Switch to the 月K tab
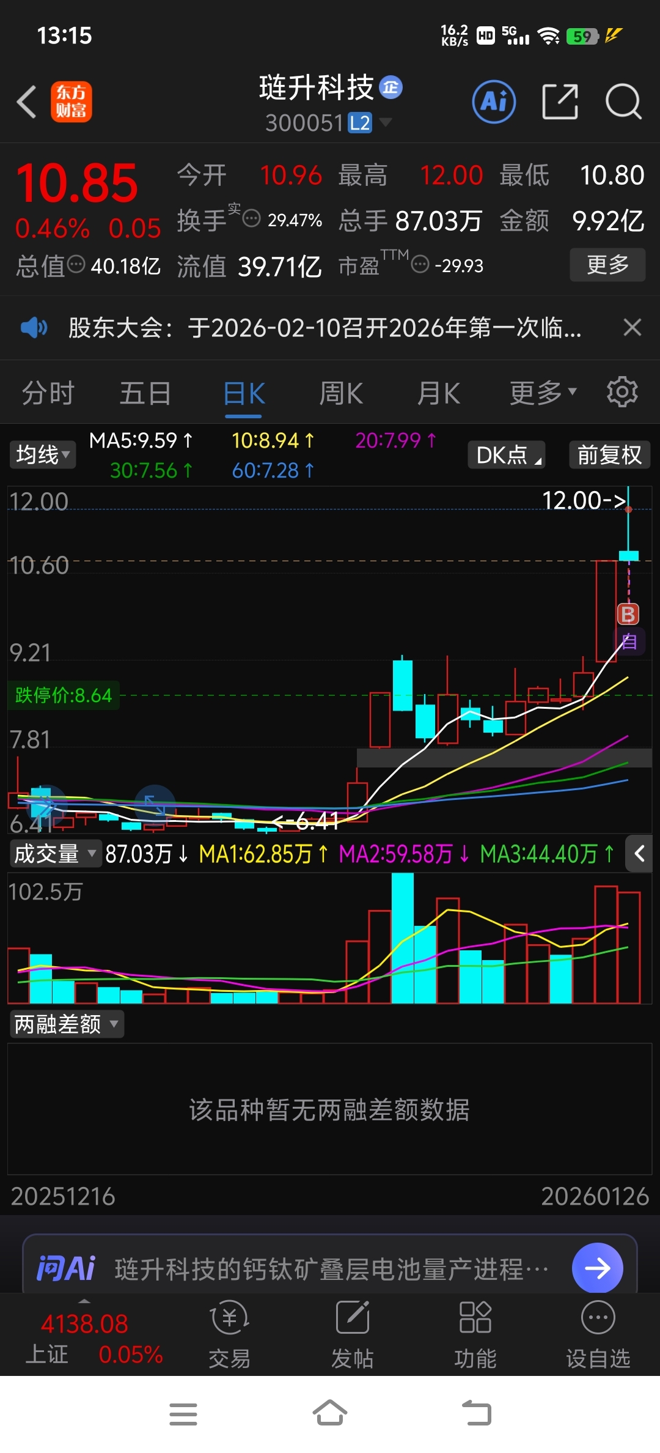The image size is (660, 1453). click(x=439, y=393)
